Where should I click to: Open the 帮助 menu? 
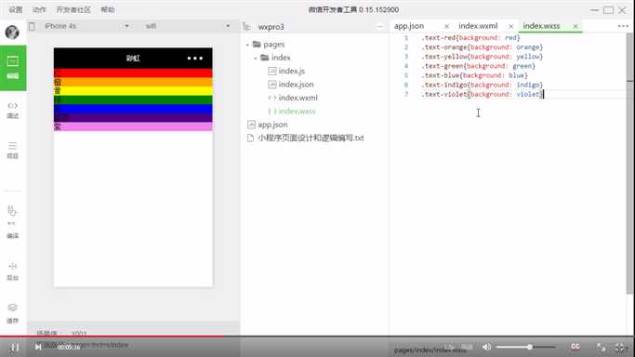[x=107, y=9]
